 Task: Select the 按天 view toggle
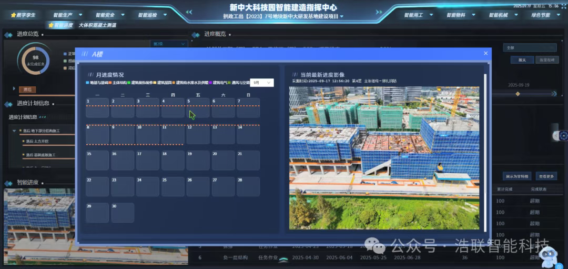pyautogui.click(x=522, y=60)
